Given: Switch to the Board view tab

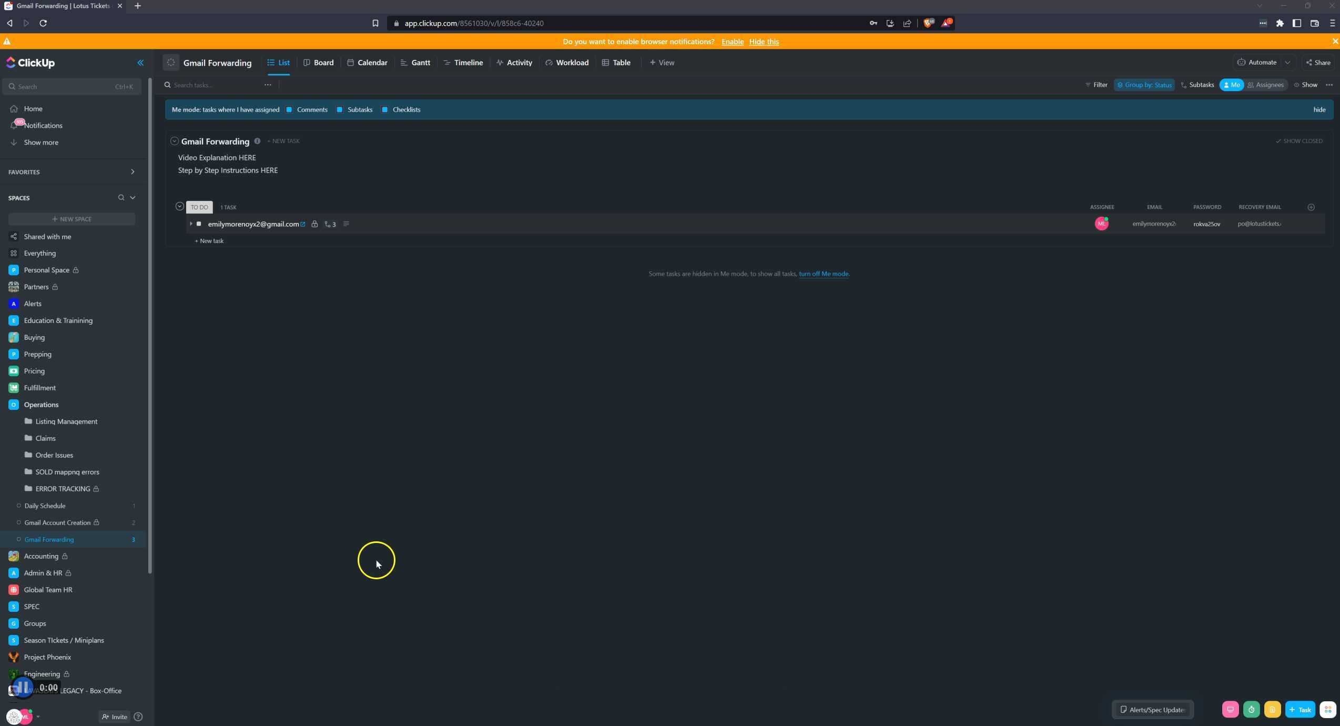Looking at the screenshot, I should 319,63.
